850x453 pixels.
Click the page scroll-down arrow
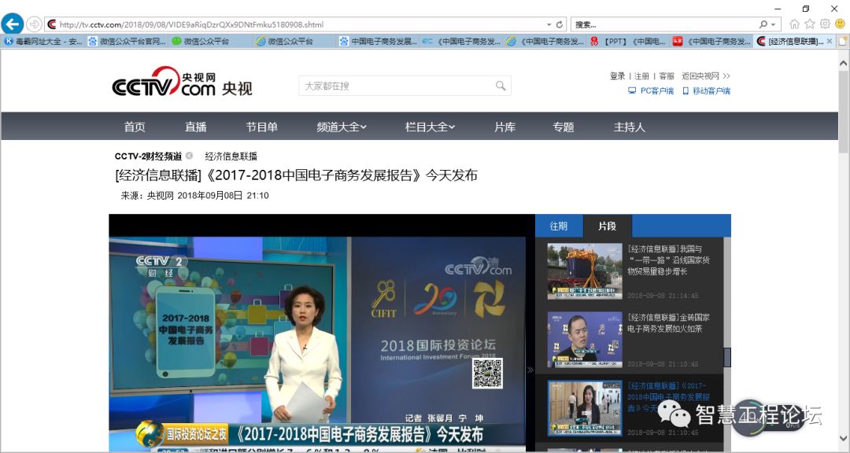[x=844, y=438]
